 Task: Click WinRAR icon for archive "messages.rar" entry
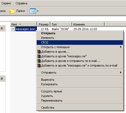[39, 56]
